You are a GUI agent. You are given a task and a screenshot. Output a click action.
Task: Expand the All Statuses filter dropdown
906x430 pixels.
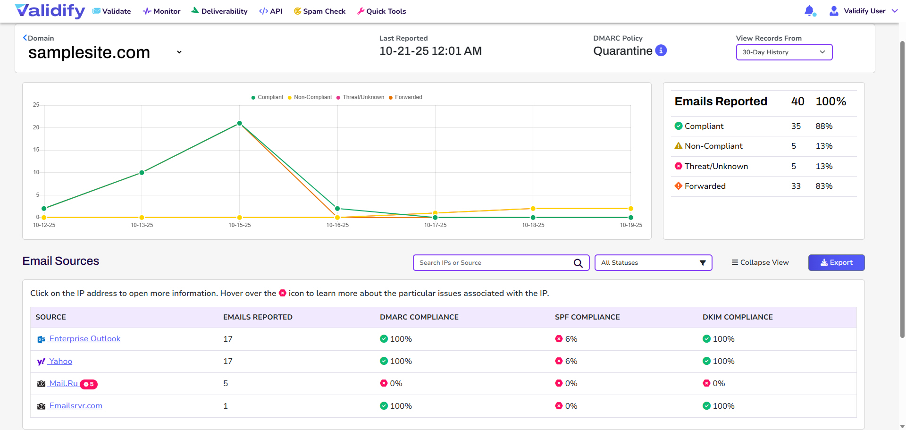[x=653, y=263]
